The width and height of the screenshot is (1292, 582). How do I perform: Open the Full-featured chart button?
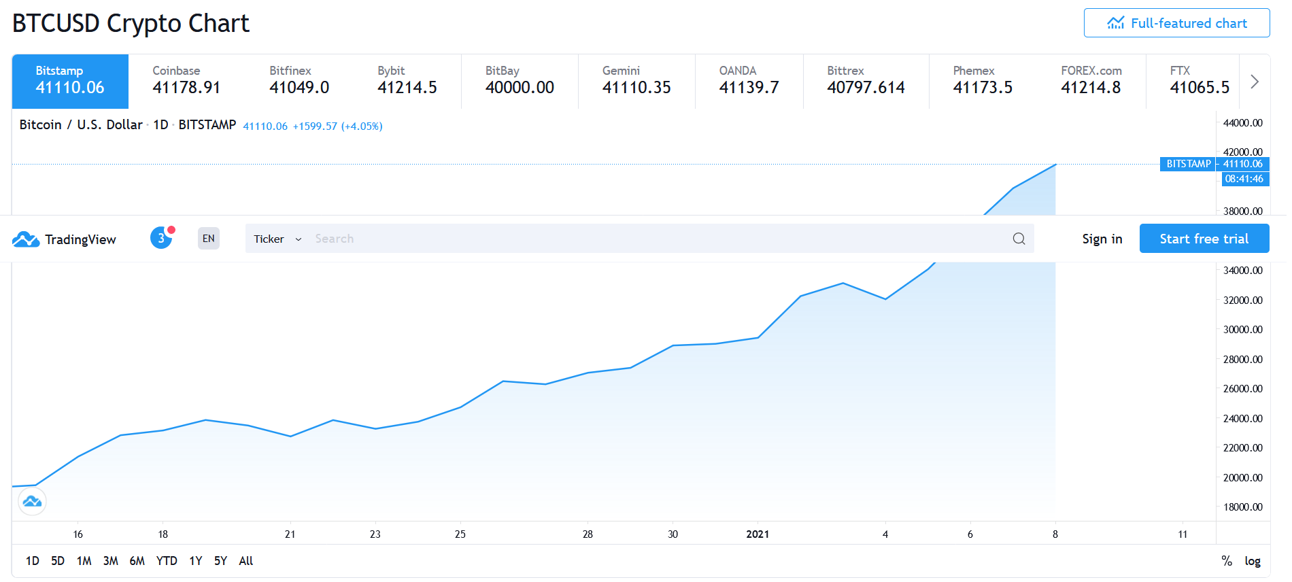click(x=1176, y=23)
